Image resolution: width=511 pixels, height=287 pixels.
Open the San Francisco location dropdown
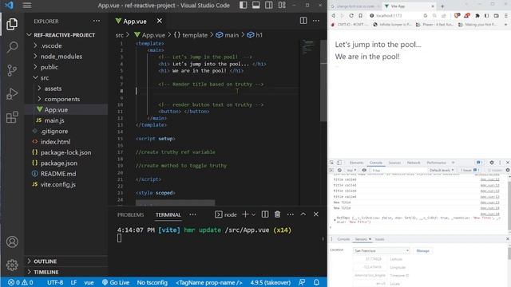(x=382, y=251)
